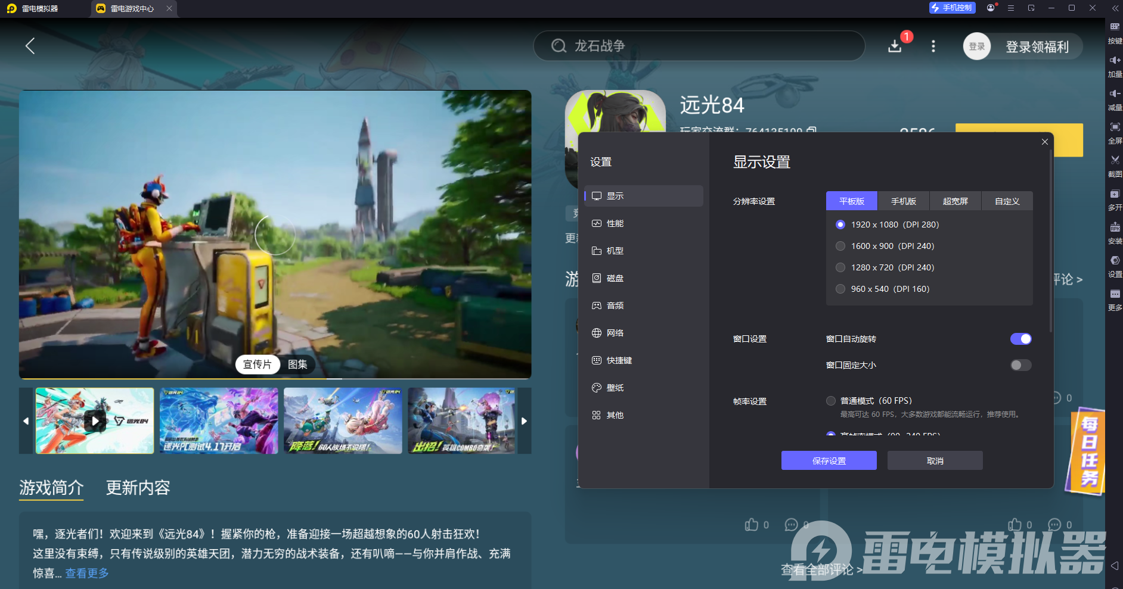Viewport: 1123px width, 589px height.
Task: Click the search field showing 龙石战争
Action: 699,46
